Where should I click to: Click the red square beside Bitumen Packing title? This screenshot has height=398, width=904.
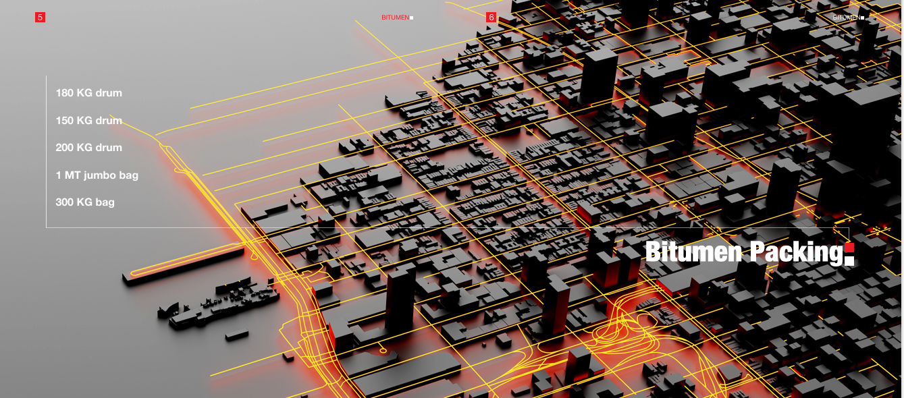(849, 247)
